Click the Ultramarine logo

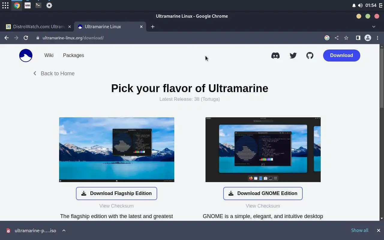[26, 55]
